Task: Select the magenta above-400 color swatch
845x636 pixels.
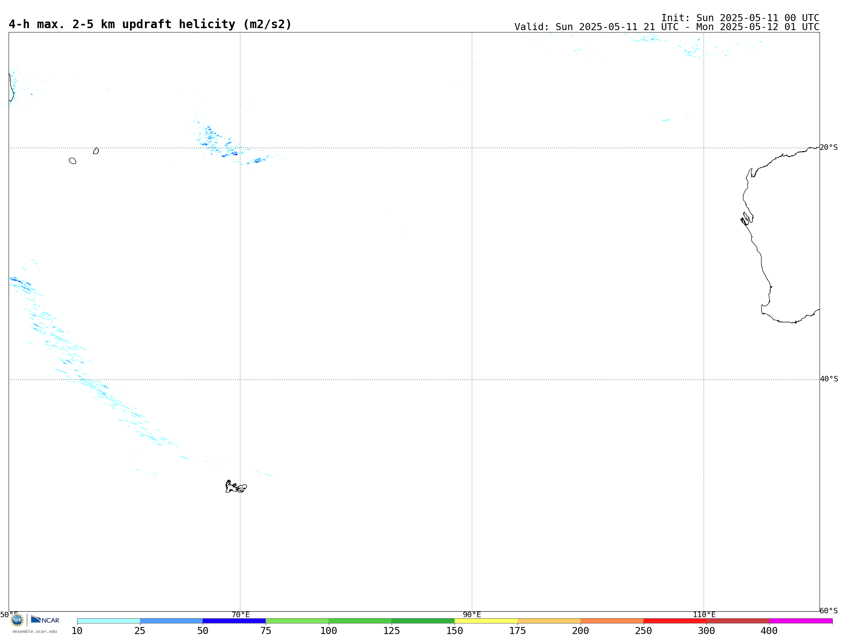Action: [801, 621]
